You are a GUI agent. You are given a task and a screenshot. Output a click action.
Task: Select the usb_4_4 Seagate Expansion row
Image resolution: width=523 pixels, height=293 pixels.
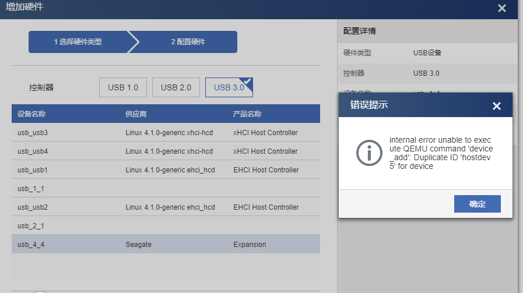[x=166, y=244]
